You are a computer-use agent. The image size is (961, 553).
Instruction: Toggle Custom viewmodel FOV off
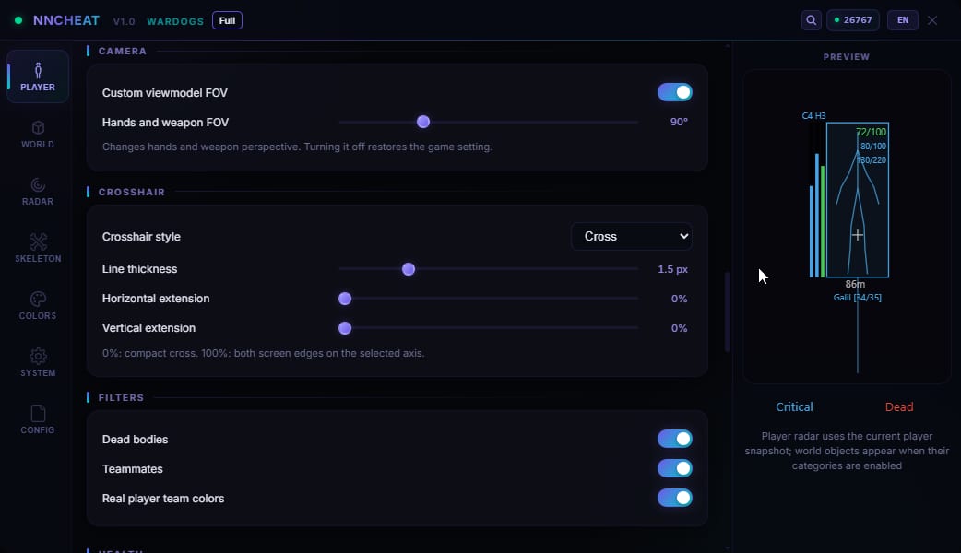[675, 92]
